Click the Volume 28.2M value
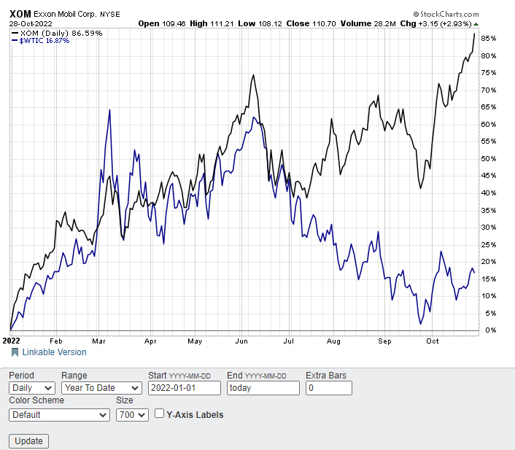Screen dimensions: 515x450 tap(368, 23)
